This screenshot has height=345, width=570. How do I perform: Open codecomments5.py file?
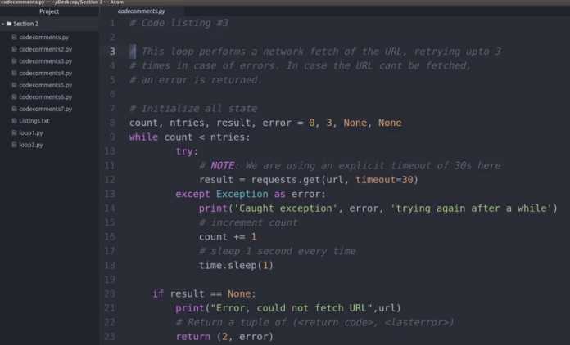tap(45, 85)
